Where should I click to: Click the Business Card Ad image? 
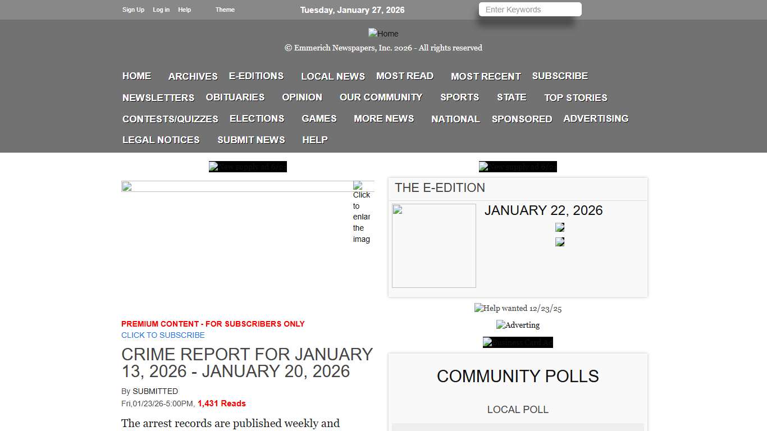pos(518,342)
